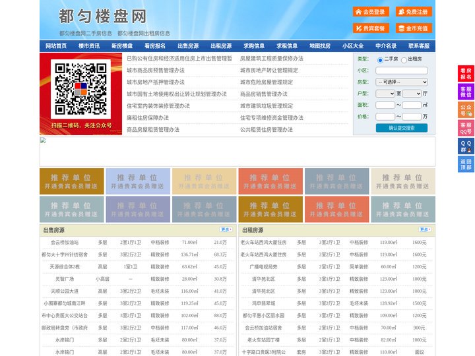Open 求租信息 navigation item
Image resolution: width=475 pixels, height=356 pixels.
click(287, 46)
